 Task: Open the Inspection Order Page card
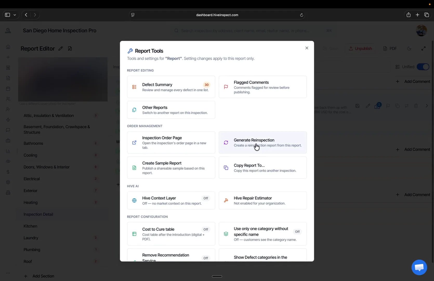tap(171, 142)
